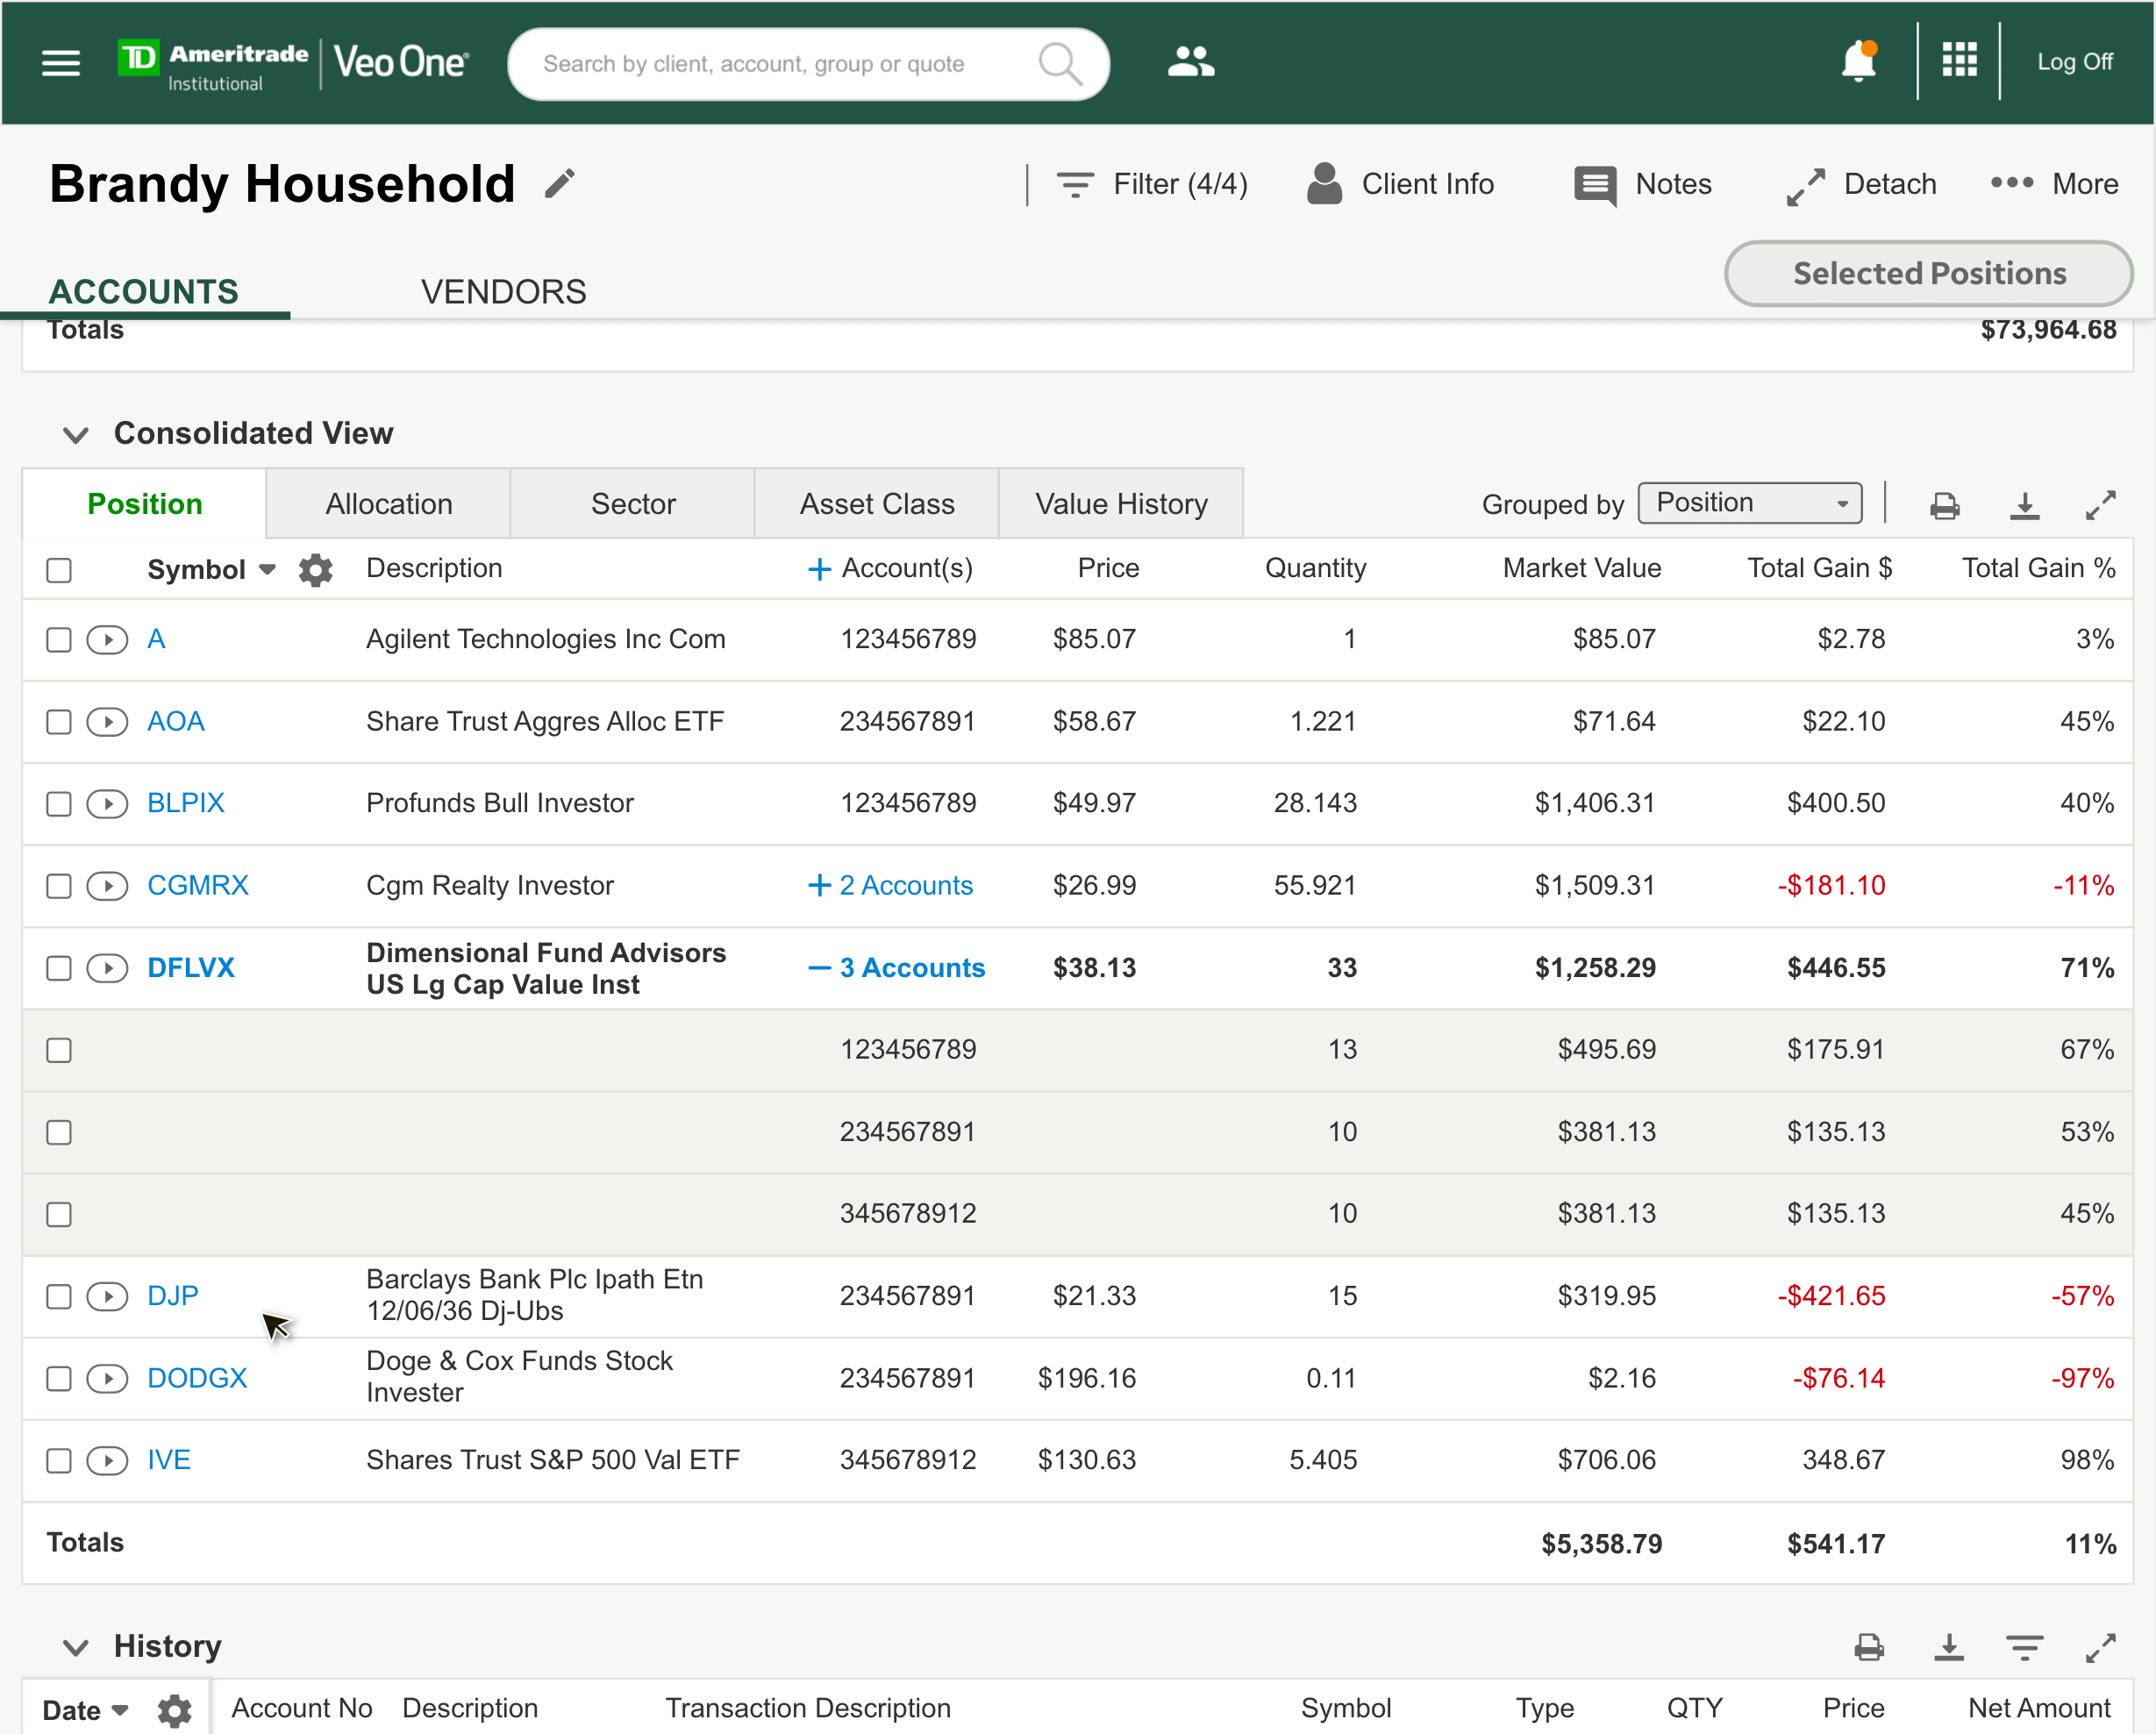Select the Position tab
Screen dimensions: 2156x1734
145,504
